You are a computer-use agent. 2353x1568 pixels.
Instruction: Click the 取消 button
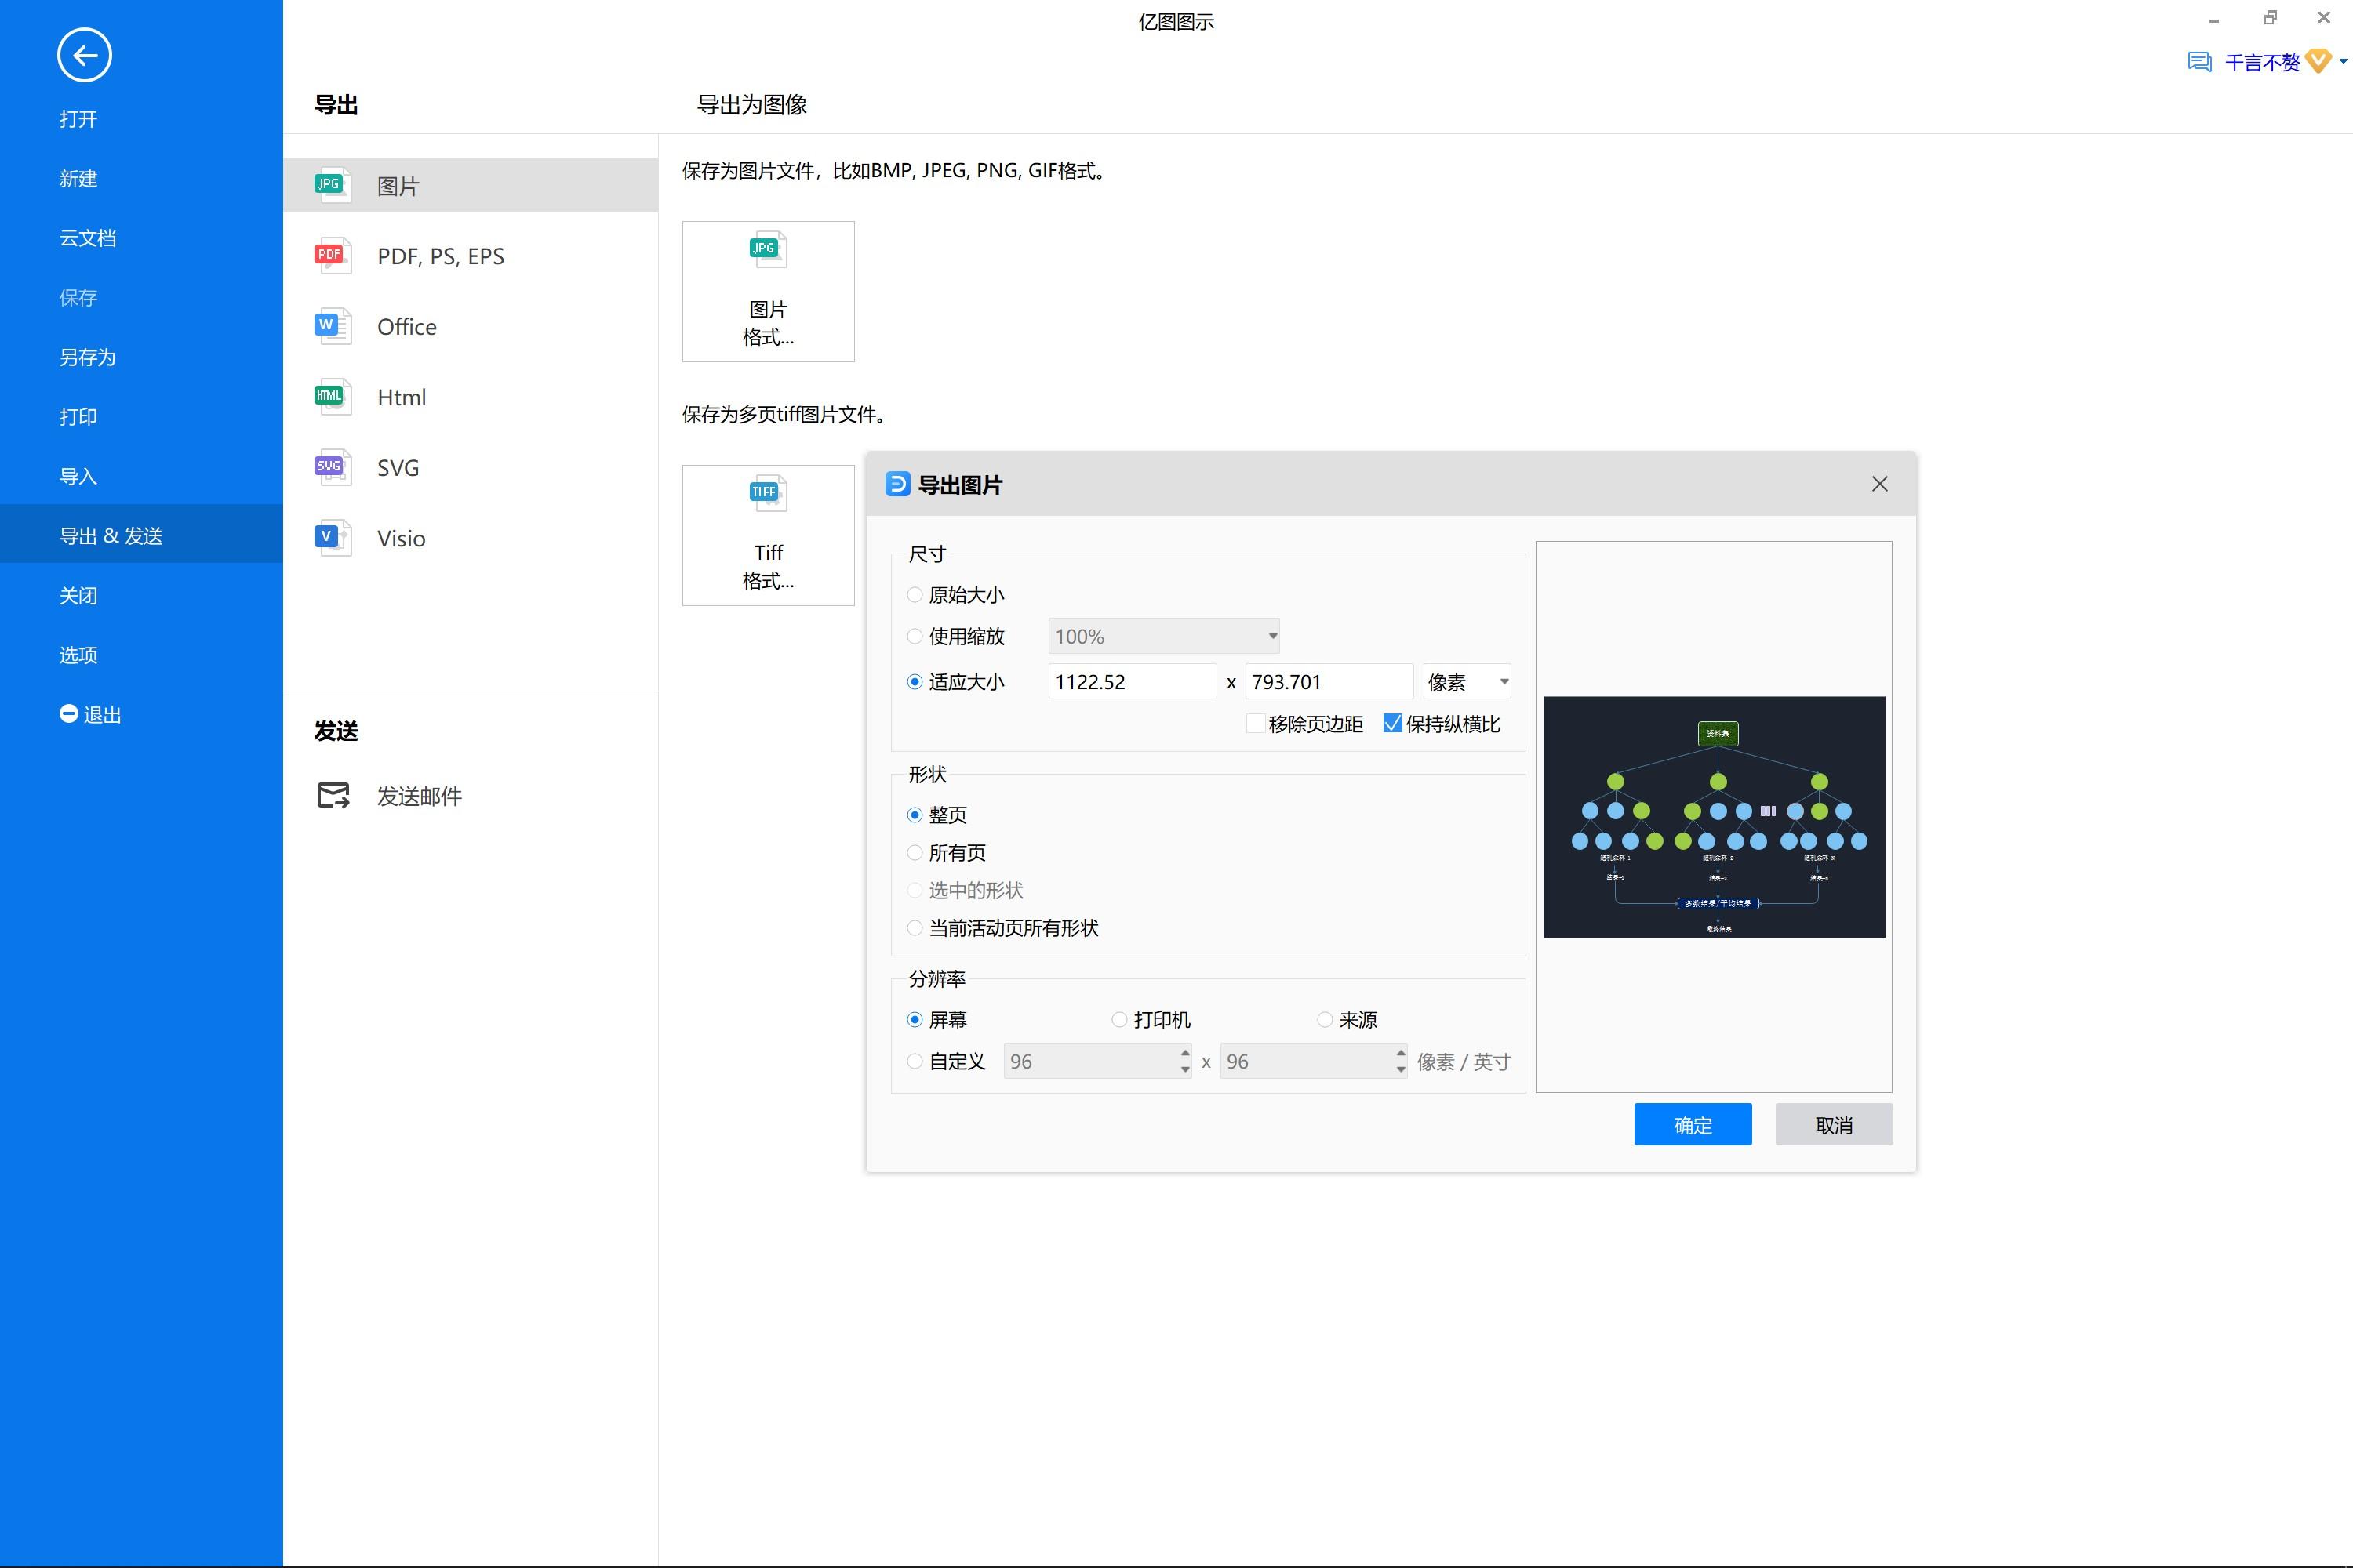click(x=1833, y=1124)
